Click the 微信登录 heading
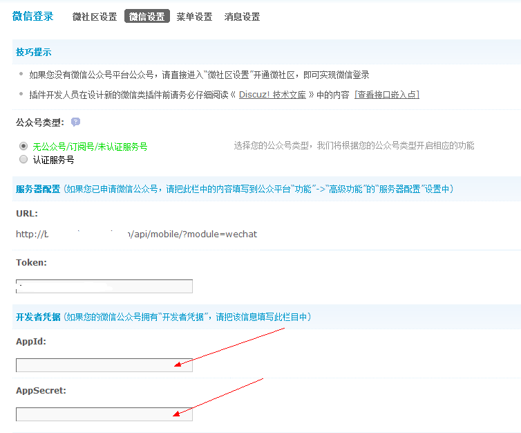 (33, 16)
